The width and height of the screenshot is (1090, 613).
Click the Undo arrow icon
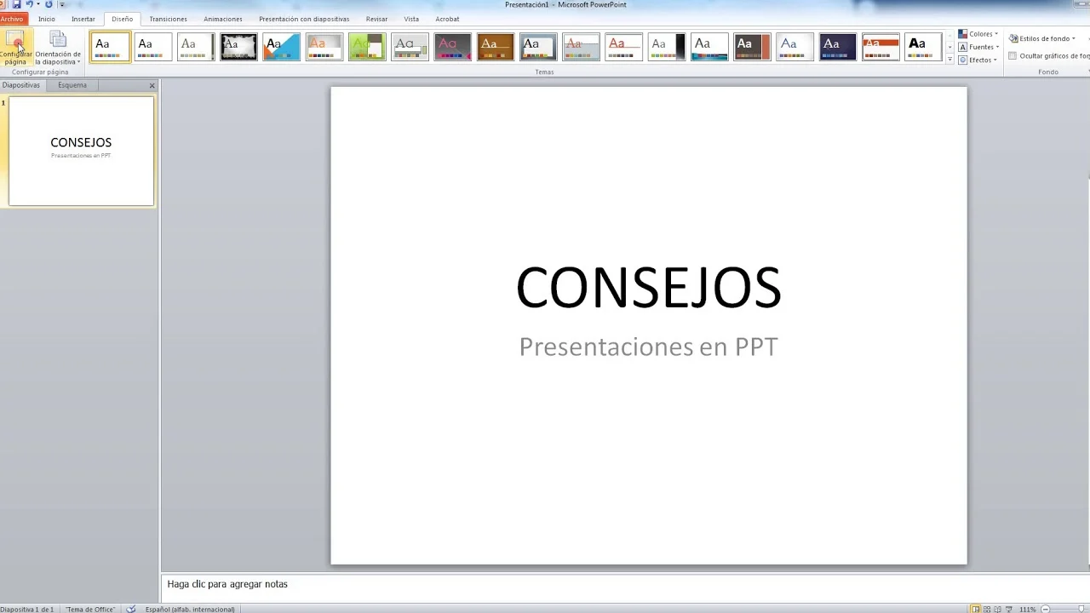tap(29, 5)
